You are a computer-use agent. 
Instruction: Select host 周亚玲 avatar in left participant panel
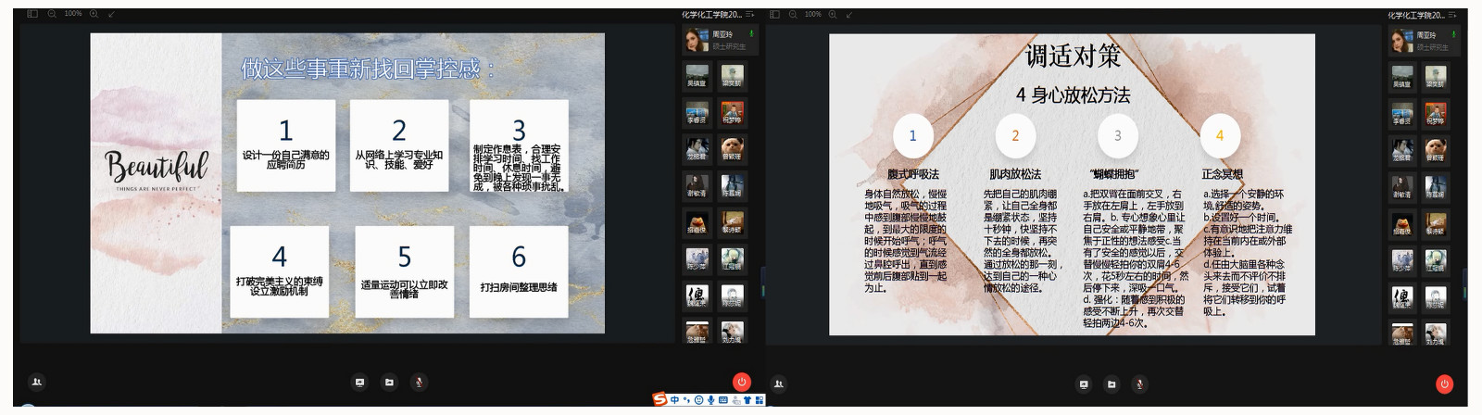(x=696, y=40)
